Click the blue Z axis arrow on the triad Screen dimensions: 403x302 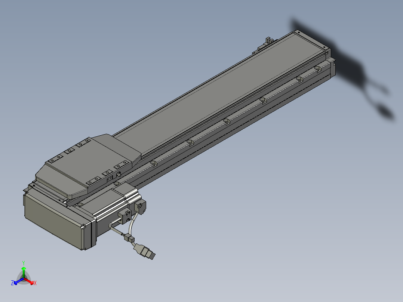(17, 282)
